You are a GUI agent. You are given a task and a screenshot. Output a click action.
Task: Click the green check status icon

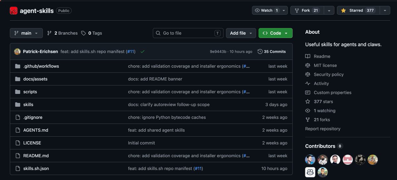tap(142, 51)
